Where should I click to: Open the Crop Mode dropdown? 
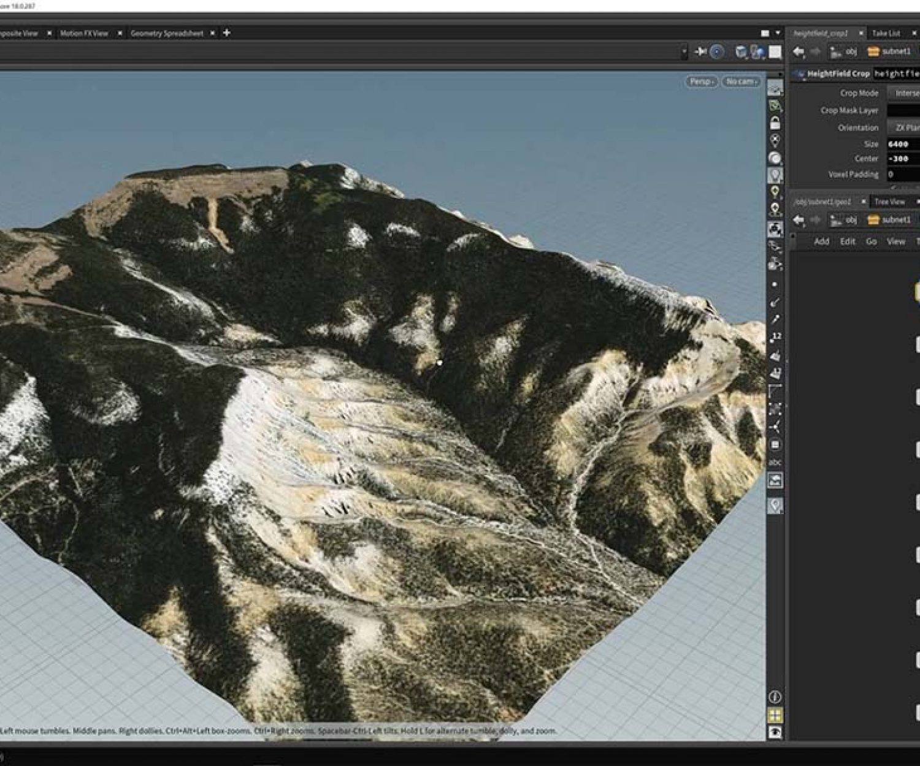[x=904, y=93]
